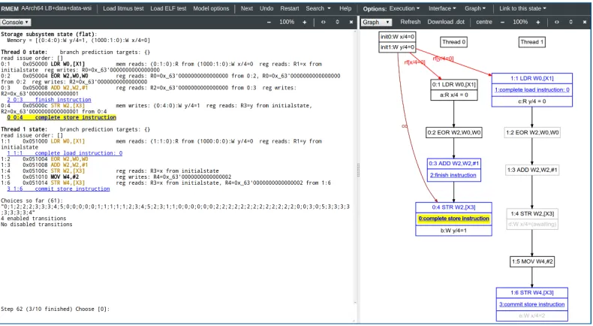The image size is (593, 326).
Task: Click Download .dot button
Action: coord(446,22)
